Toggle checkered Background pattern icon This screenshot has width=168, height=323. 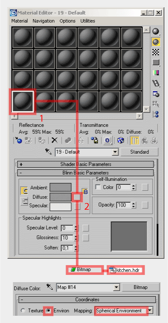coord(156,52)
